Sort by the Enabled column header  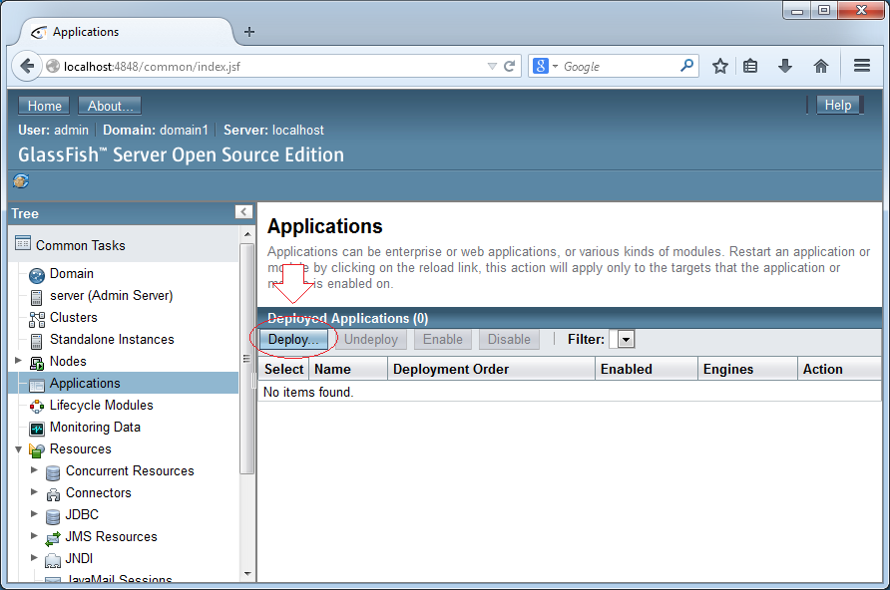(x=647, y=369)
